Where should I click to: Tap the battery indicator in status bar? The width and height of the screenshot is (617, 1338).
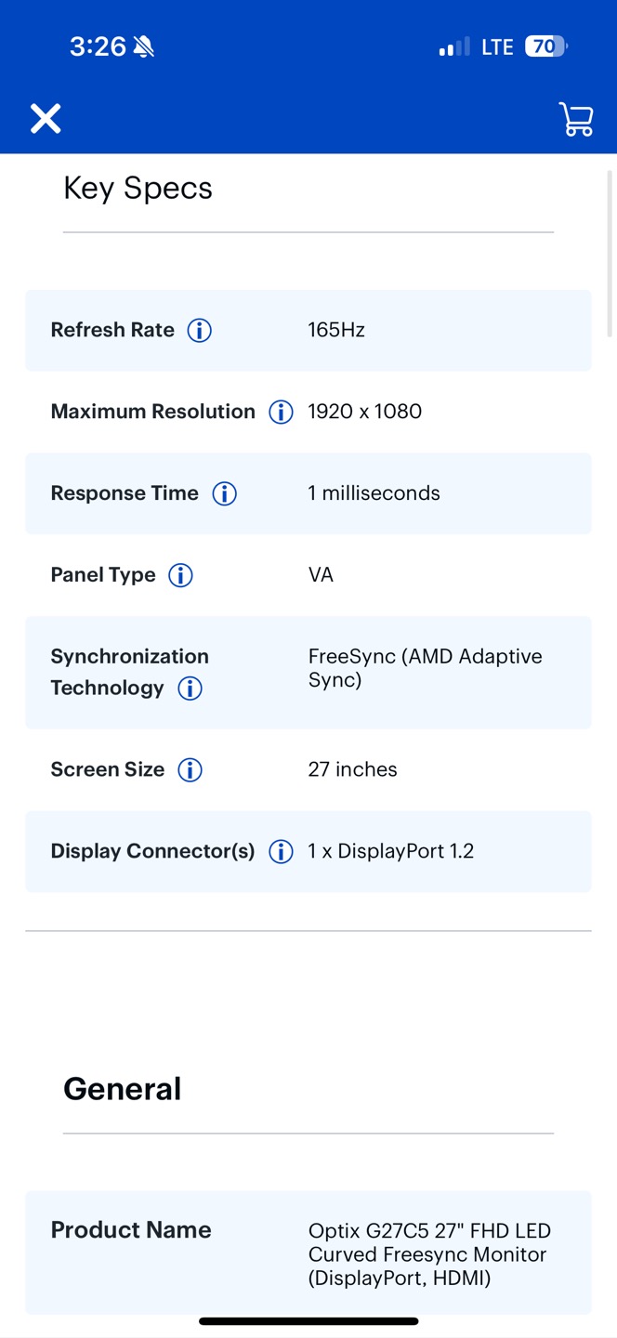click(x=546, y=46)
